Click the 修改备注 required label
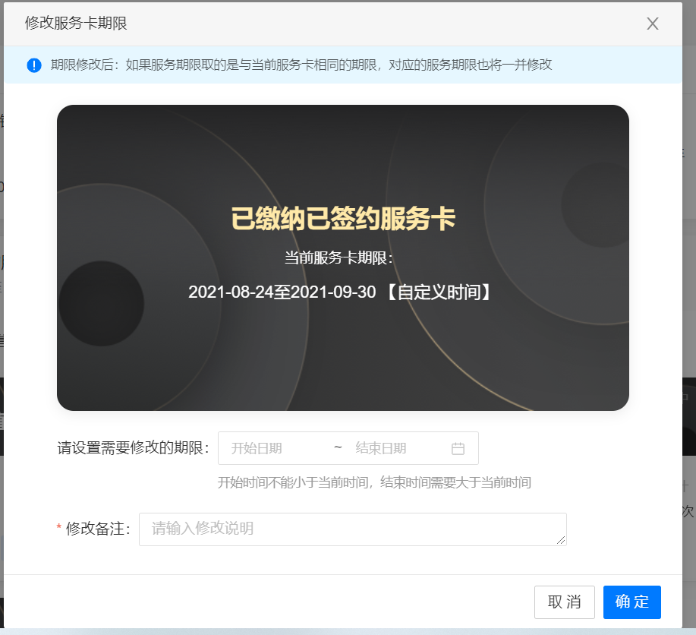Image resolution: width=696 pixels, height=635 pixels. [93, 529]
